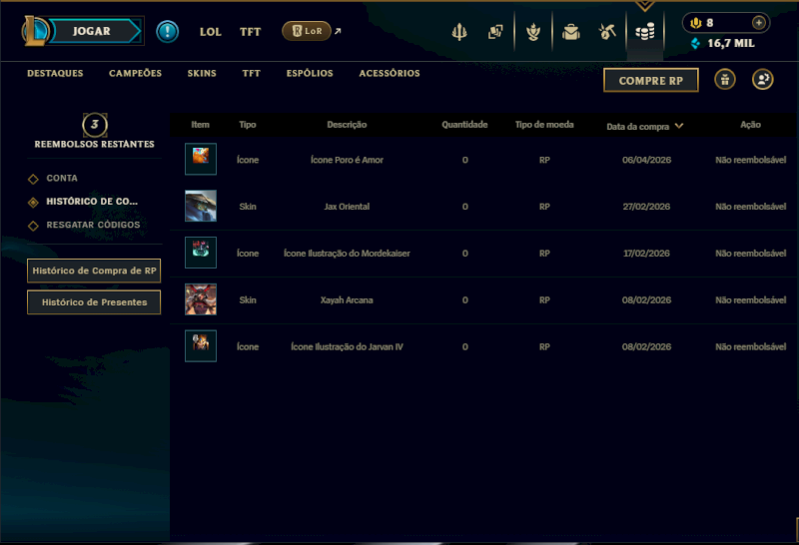This screenshot has height=545, width=799.
Task: Open the gifting center icon
Action: [x=725, y=80]
